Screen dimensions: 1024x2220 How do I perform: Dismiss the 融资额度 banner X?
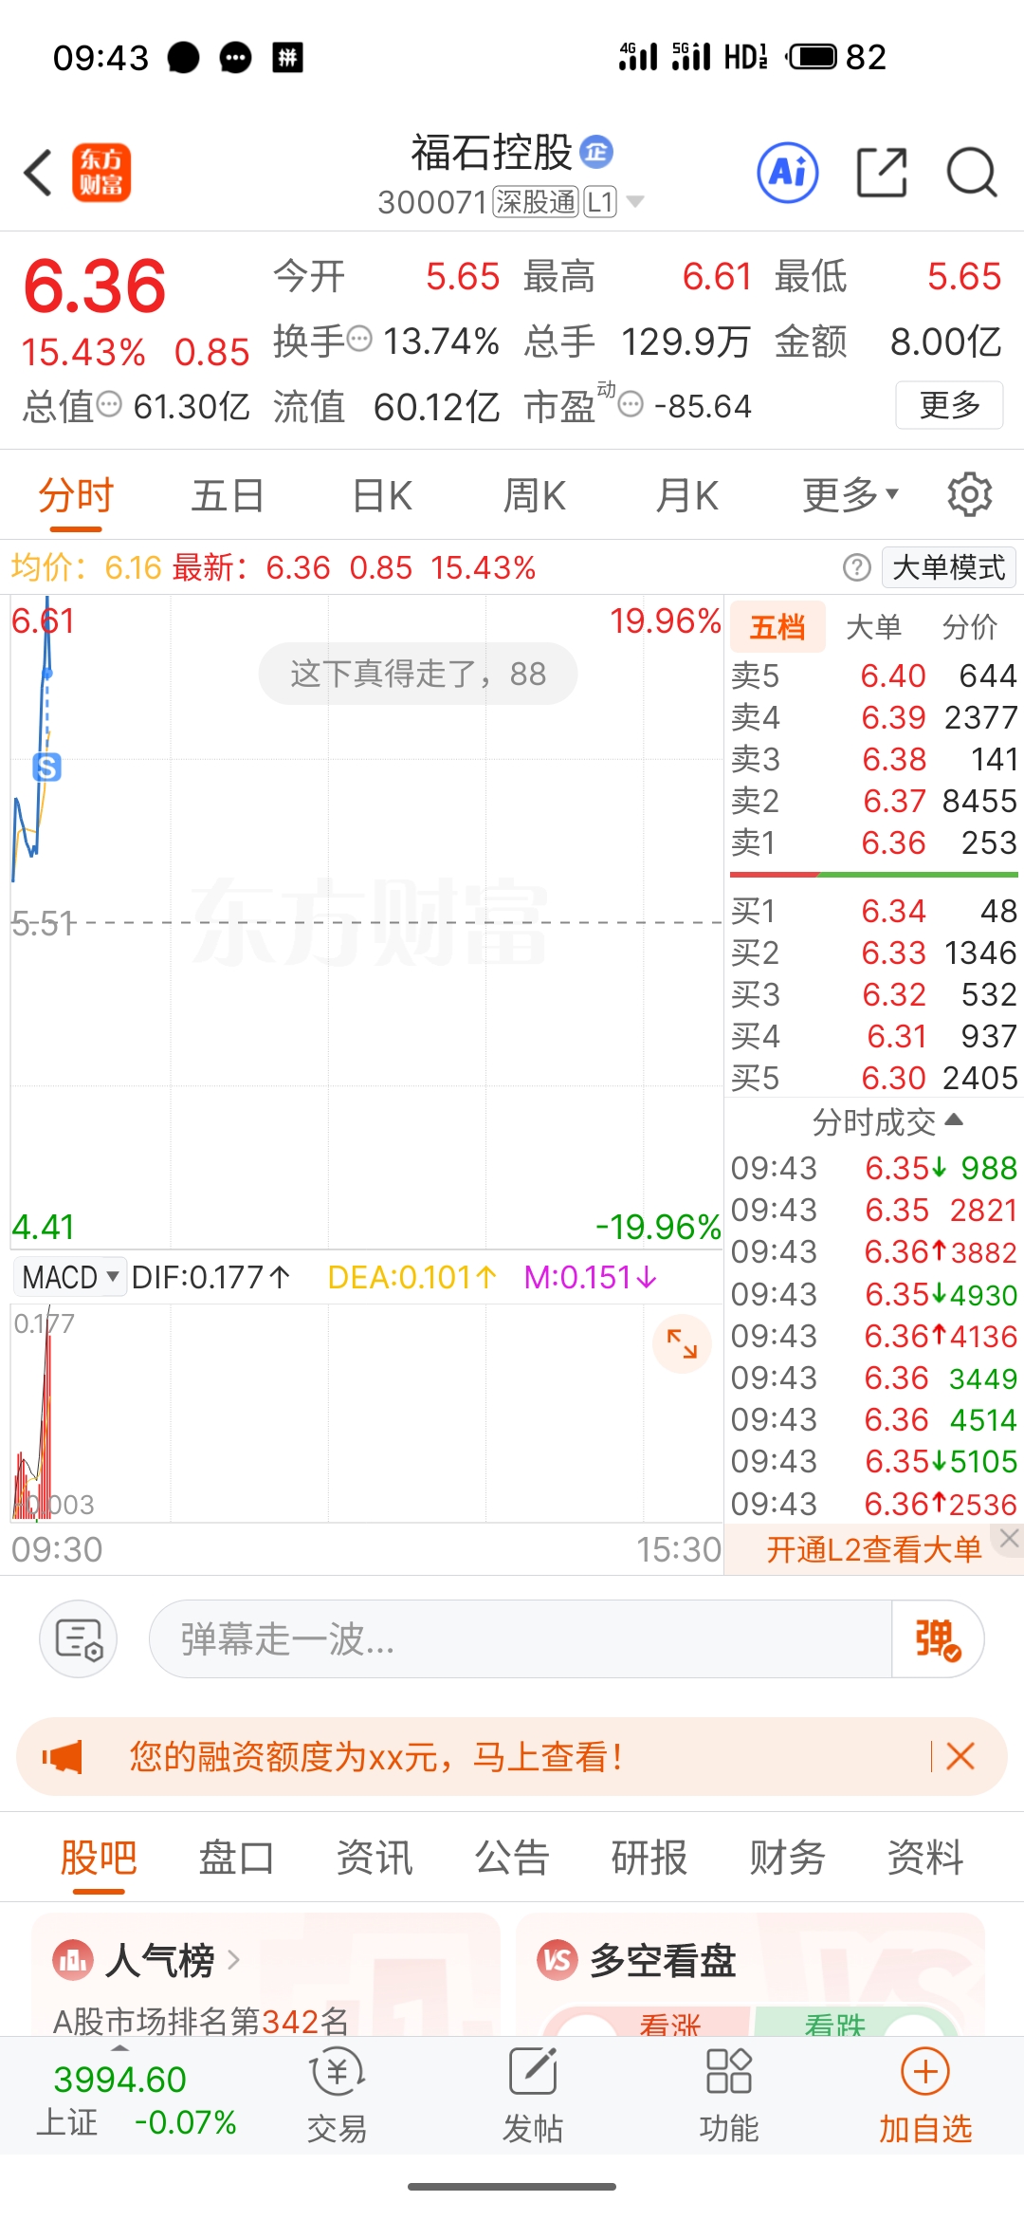960,1756
